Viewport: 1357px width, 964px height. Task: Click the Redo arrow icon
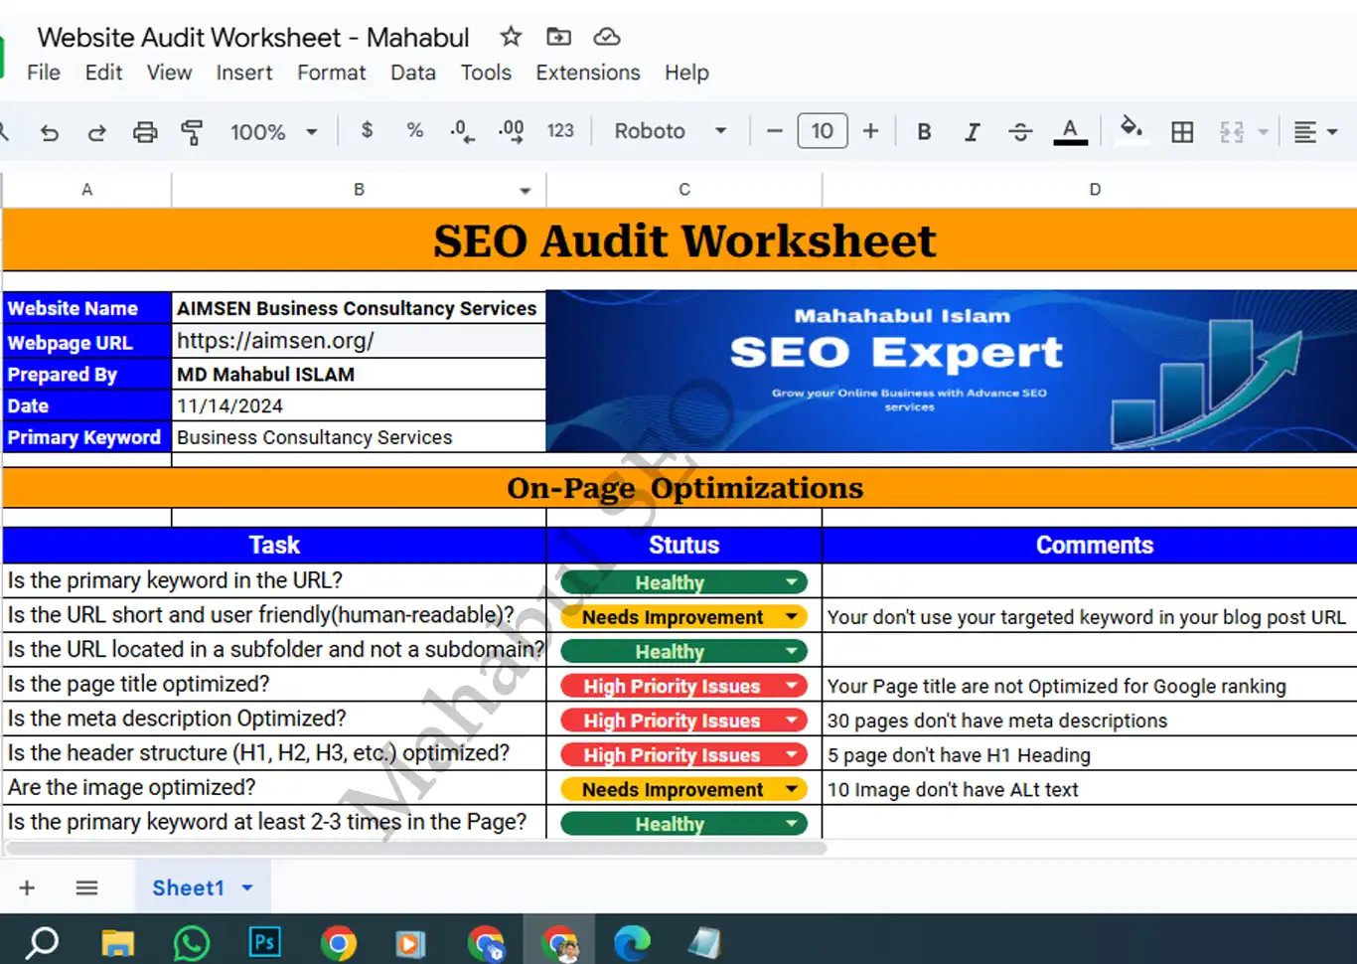(x=96, y=132)
